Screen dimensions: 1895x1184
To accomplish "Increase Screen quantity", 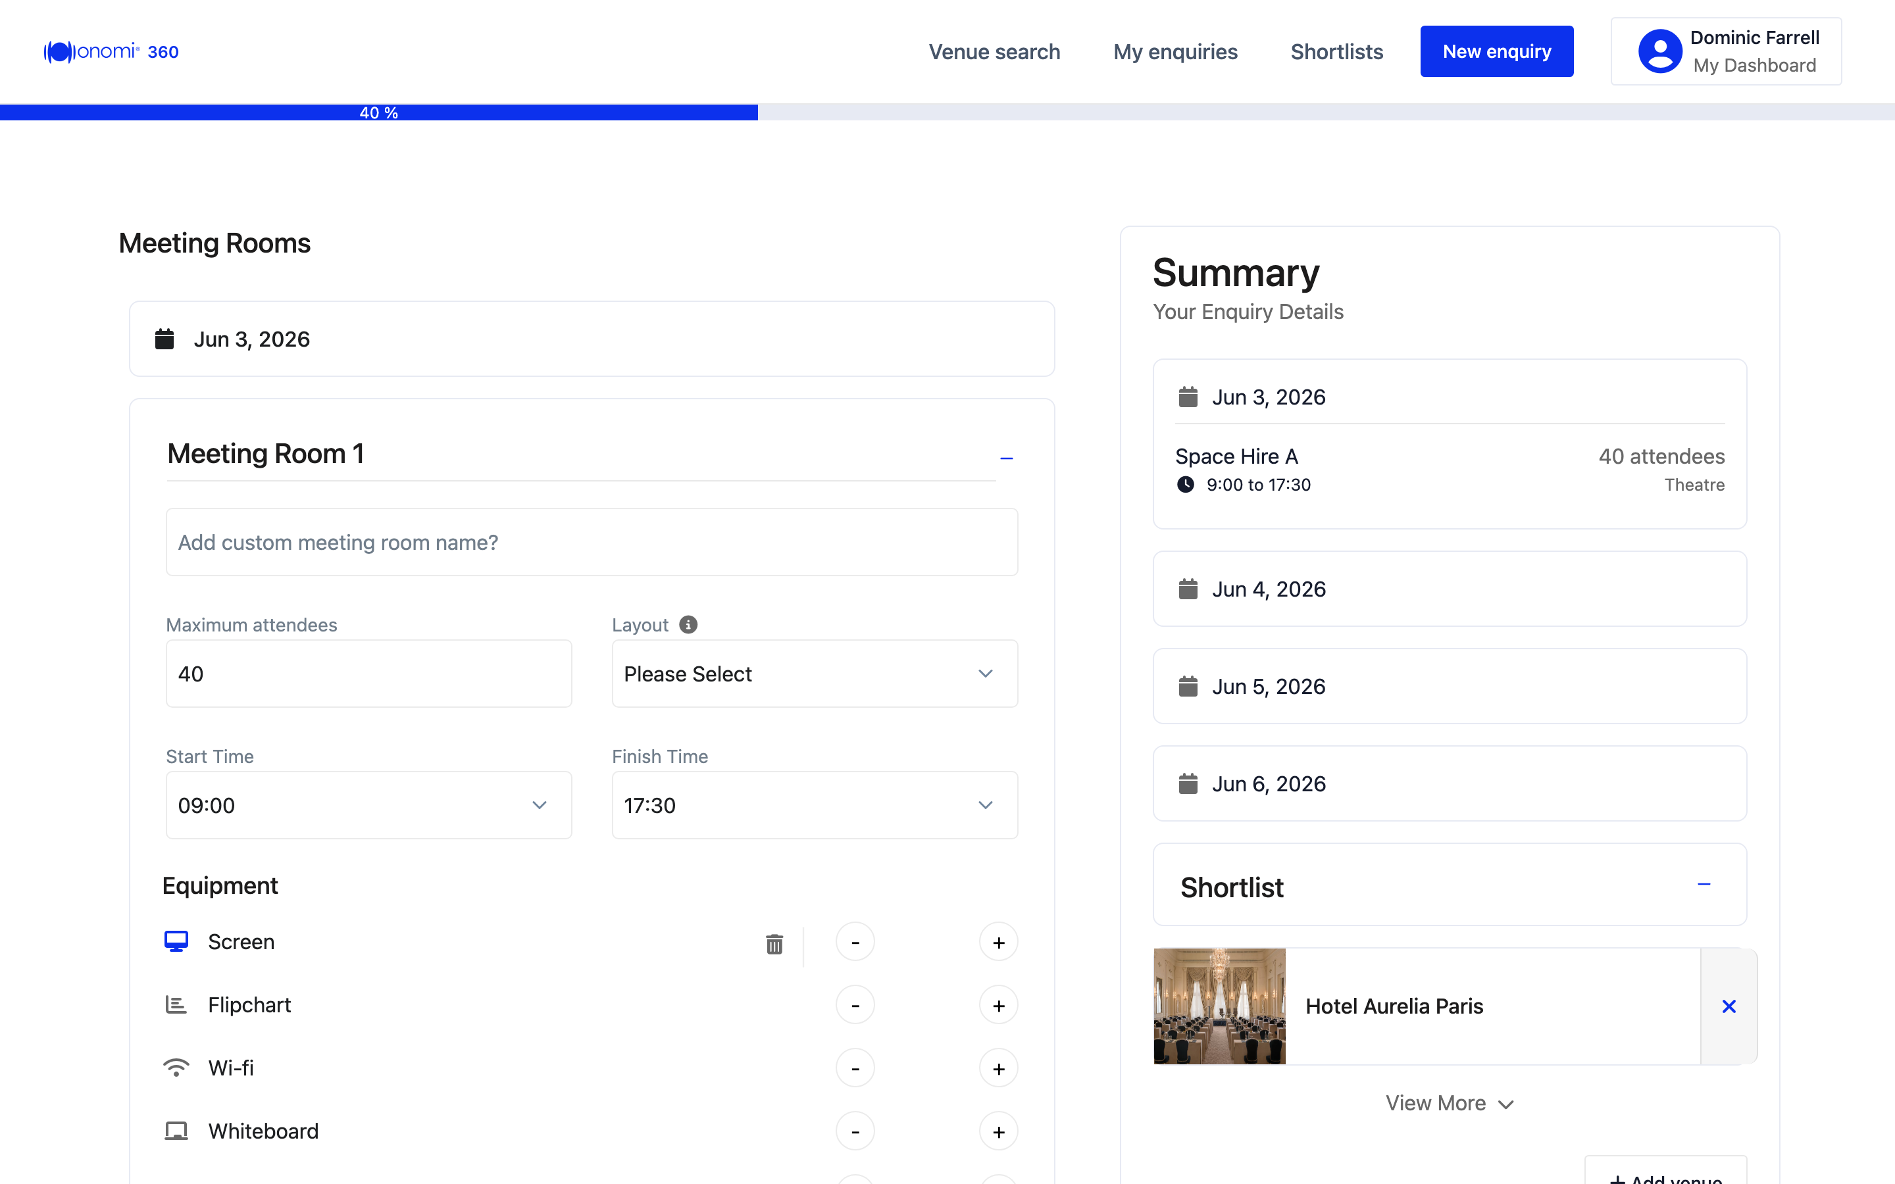I will tap(998, 942).
